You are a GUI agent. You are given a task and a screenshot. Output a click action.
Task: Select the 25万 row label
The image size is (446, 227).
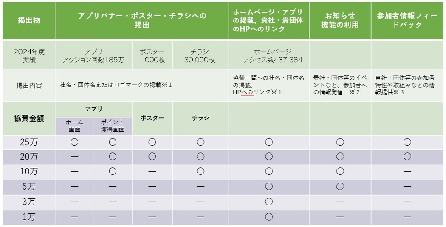(x=29, y=142)
